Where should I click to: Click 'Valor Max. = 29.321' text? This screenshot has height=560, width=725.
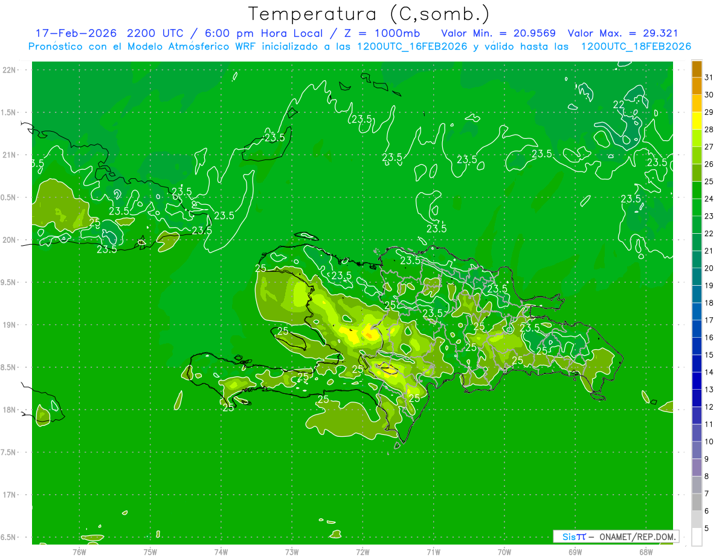pos(623,33)
